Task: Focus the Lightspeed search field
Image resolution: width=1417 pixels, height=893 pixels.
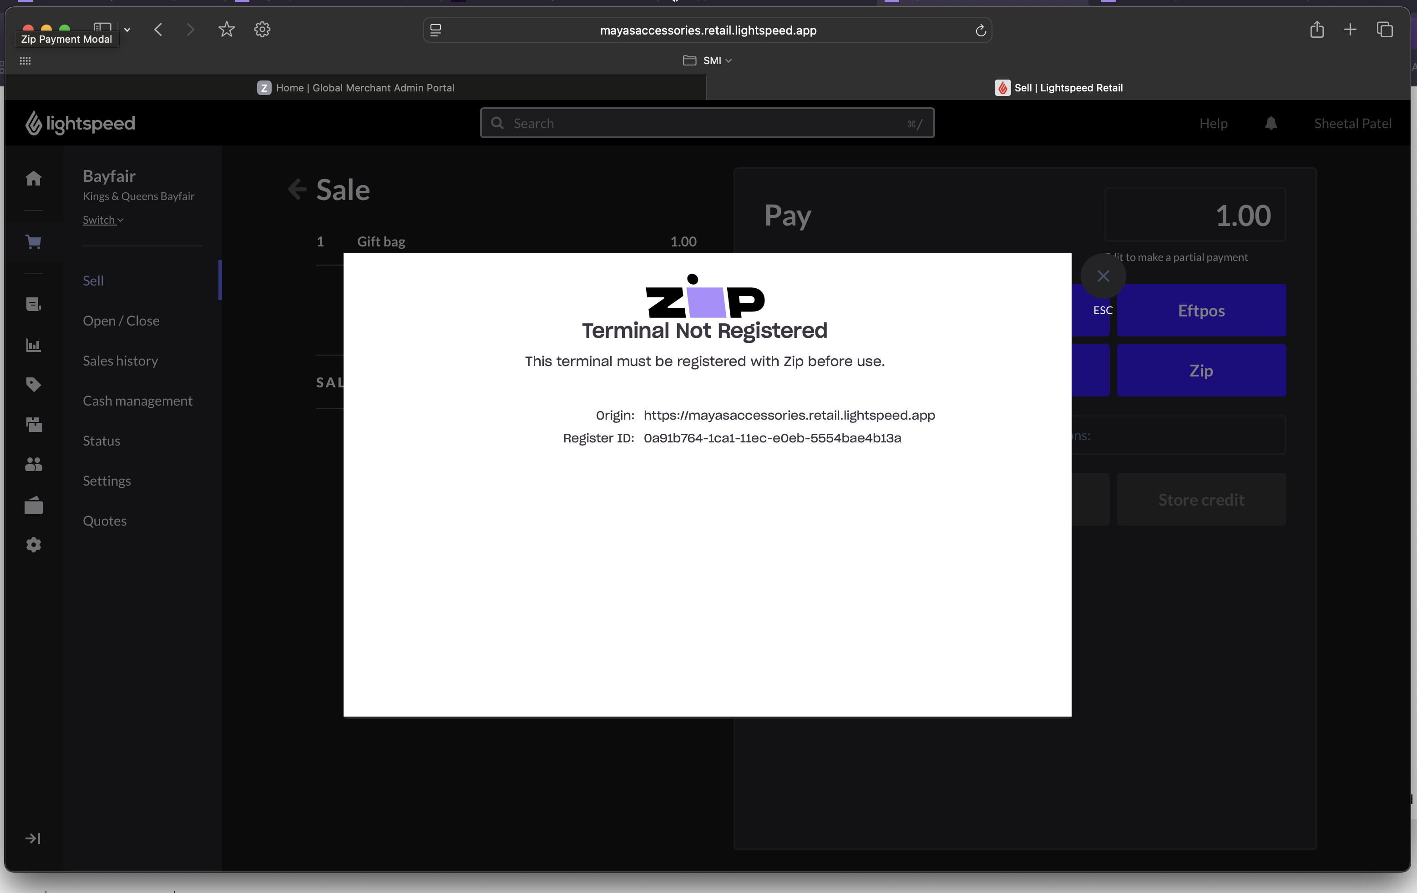Action: [706, 124]
